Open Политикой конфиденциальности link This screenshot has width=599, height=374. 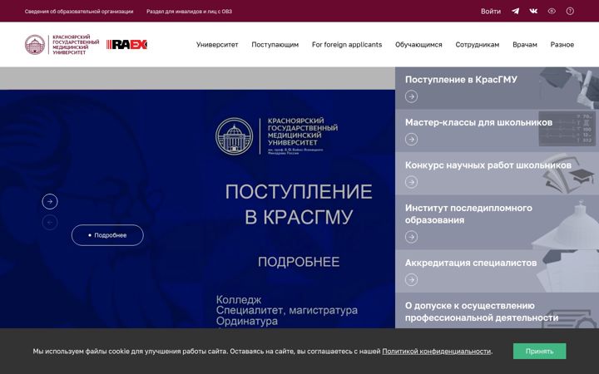[436, 351]
